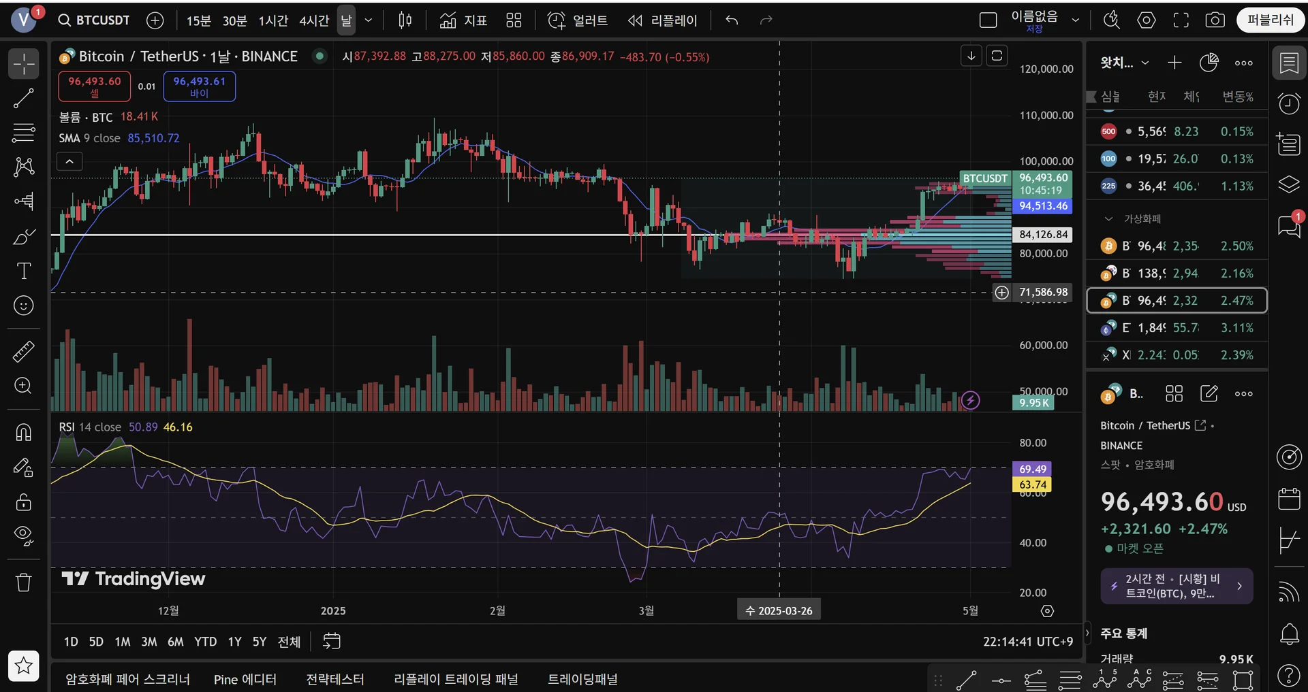Image resolution: width=1308 pixels, height=692 pixels.
Task: Remove drawings with the trash icon
Action: (x=24, y=582)
